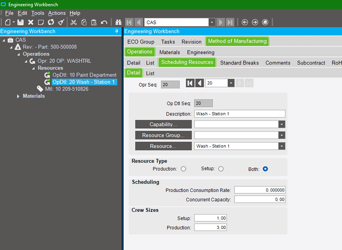
Task: Expand the Materials tree node
Action: [x=19, y=96]
